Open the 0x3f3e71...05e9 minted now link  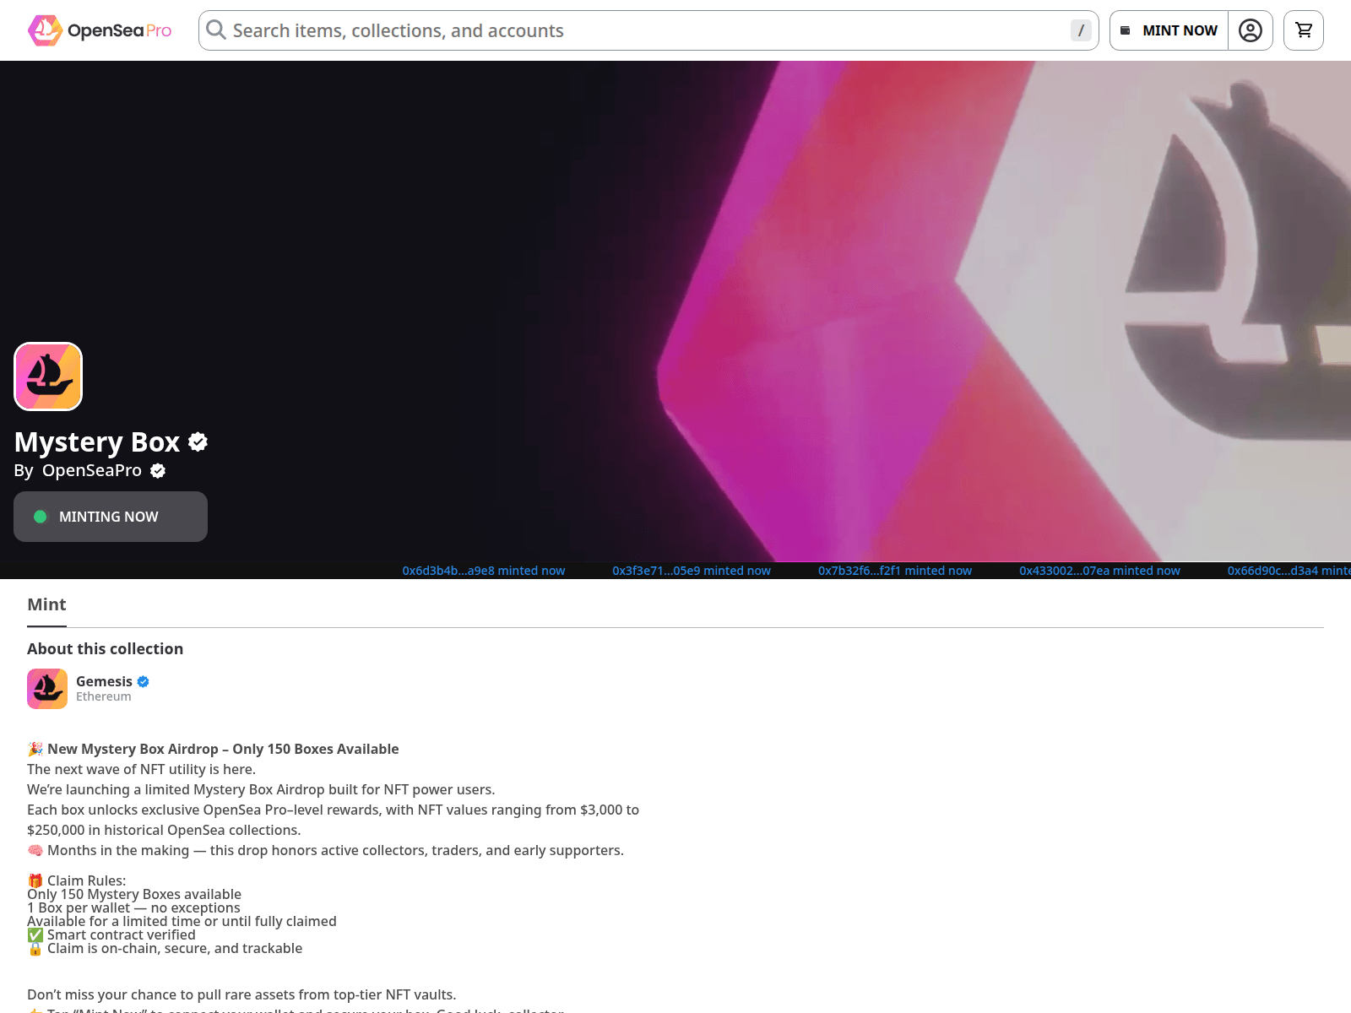[x=692, y=571]
